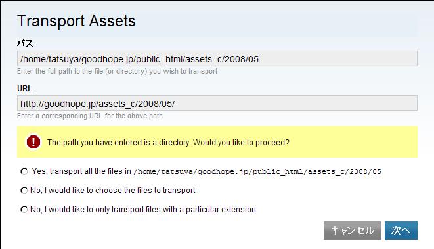Click the 'Transport Assets' heading
The image size is (434, 249).
click(x=76, y=21)
